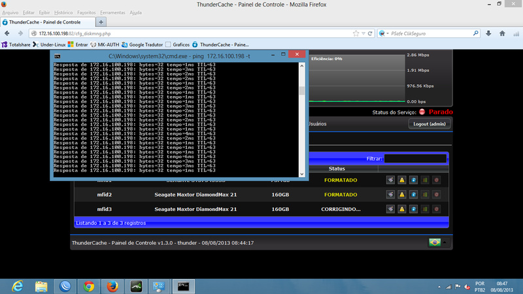Viewport: 523px width, 294px height.
Task: Open the ThunderCache - Paine... bookmark
Action: pyautogui.click(x=220, y=44)
